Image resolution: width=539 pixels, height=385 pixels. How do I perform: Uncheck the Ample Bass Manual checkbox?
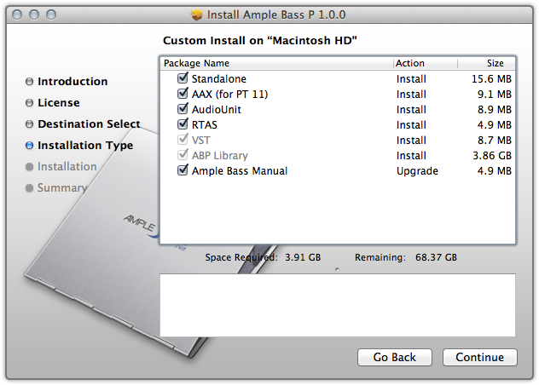tap(183, 170)
